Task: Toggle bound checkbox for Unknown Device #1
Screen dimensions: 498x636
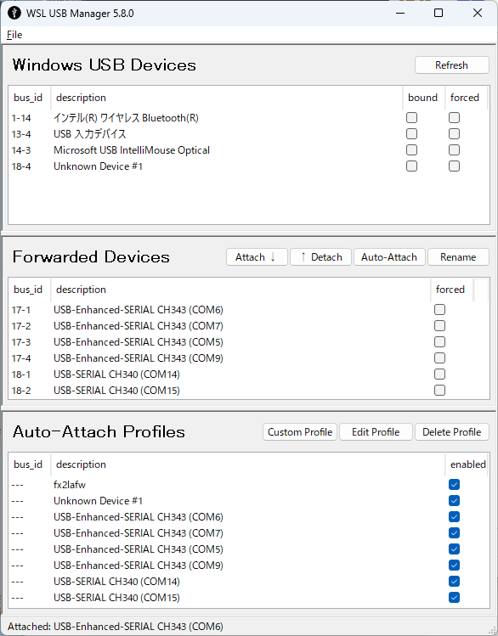Action: tap(411, 166)
